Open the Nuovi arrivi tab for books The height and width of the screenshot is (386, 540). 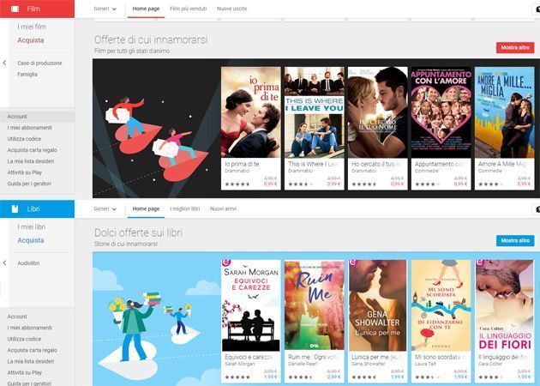coord(224,208)
